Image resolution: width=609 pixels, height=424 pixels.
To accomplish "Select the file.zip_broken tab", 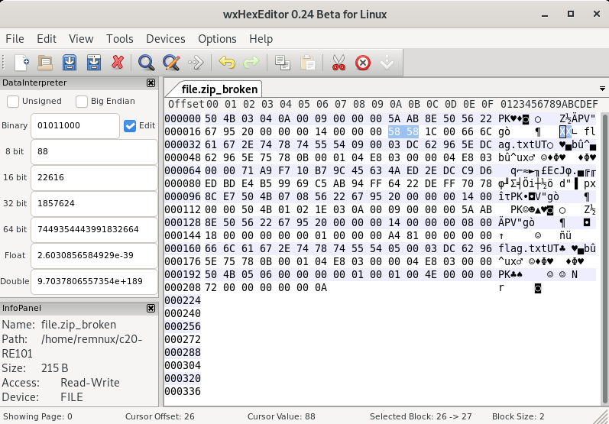I will click(x=219, y=89).
